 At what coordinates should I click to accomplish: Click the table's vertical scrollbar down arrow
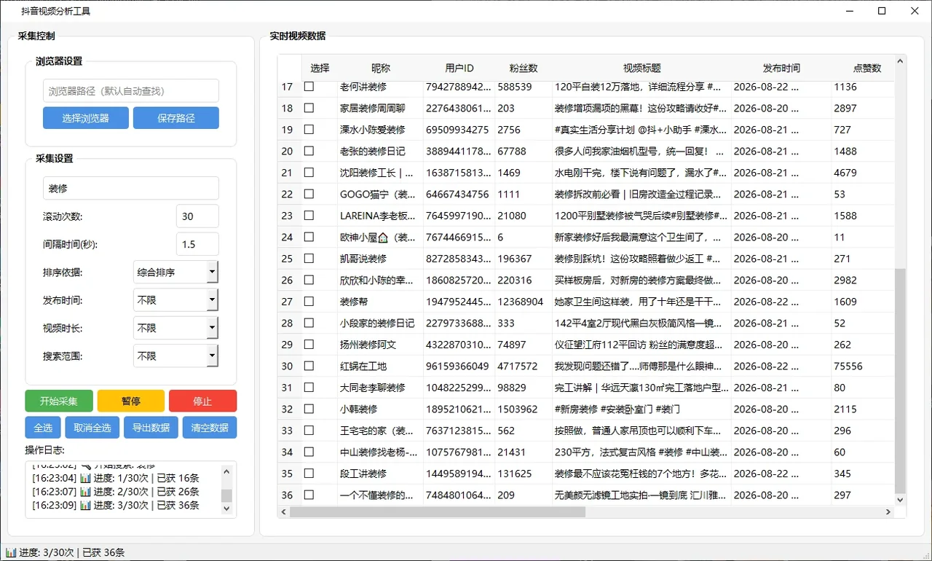[x=900, y=500]
